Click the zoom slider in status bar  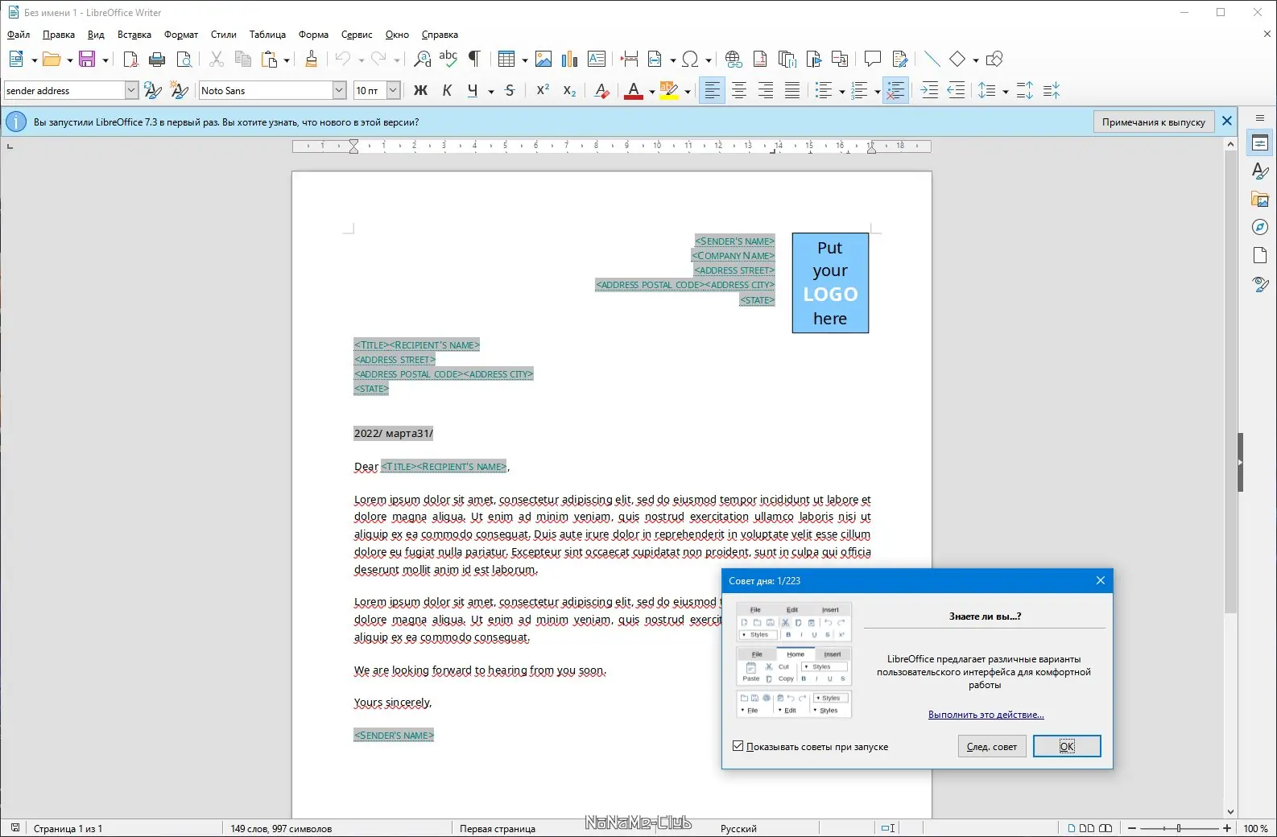1180,828
